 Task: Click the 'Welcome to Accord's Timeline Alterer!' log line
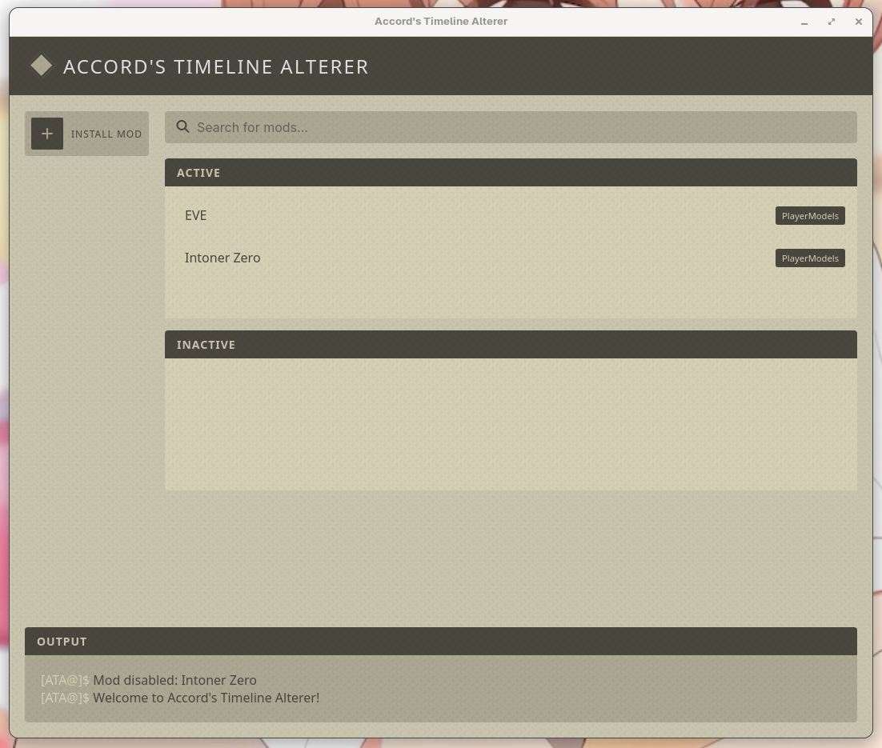point(180,698)
